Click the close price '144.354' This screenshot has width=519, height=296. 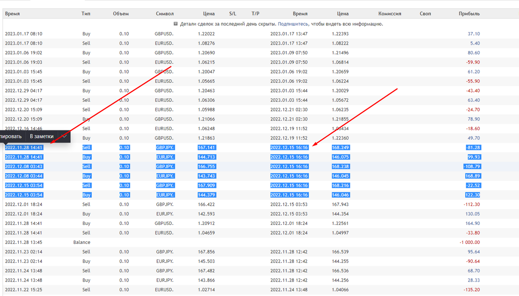tap(340, 214)
